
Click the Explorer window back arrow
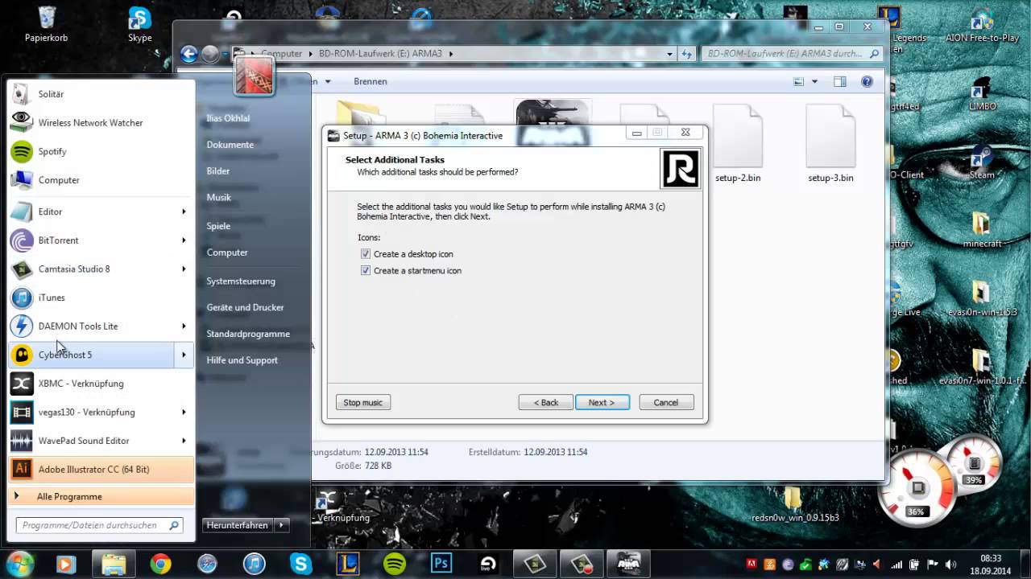click(189, 54)
